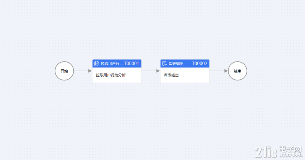Click the table output icon on node T00002
305x160 pixels.
point(164,64)
